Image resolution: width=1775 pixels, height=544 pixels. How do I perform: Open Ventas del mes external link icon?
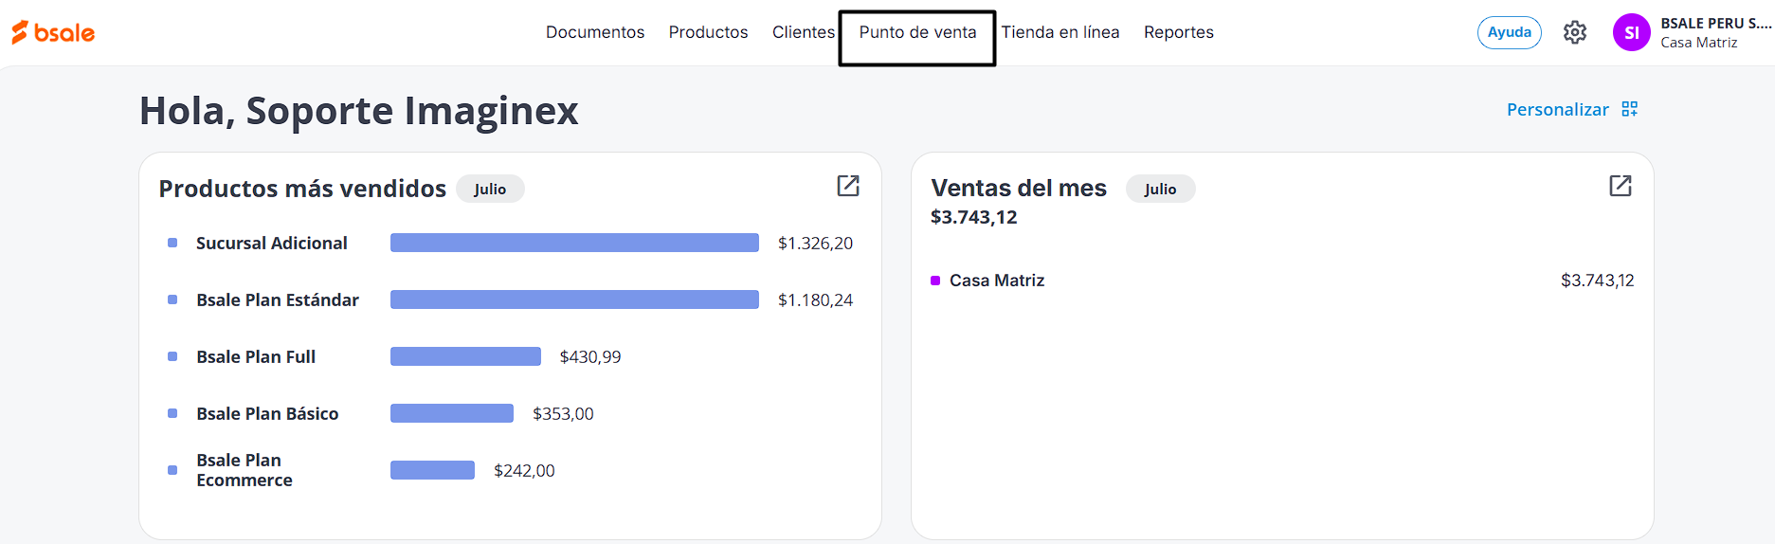1621,186
